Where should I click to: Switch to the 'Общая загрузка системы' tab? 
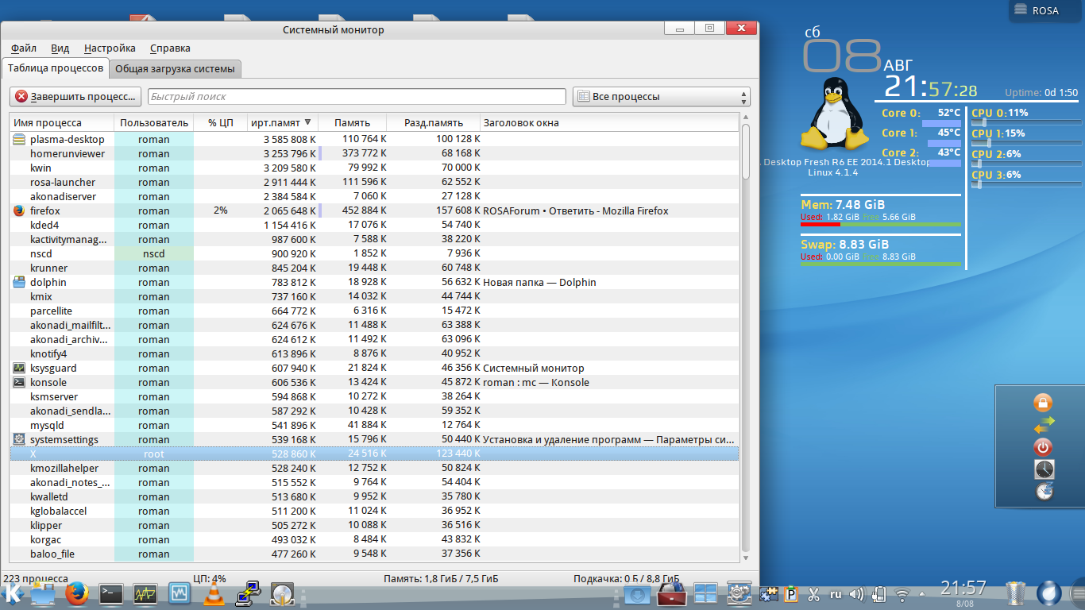175,69
